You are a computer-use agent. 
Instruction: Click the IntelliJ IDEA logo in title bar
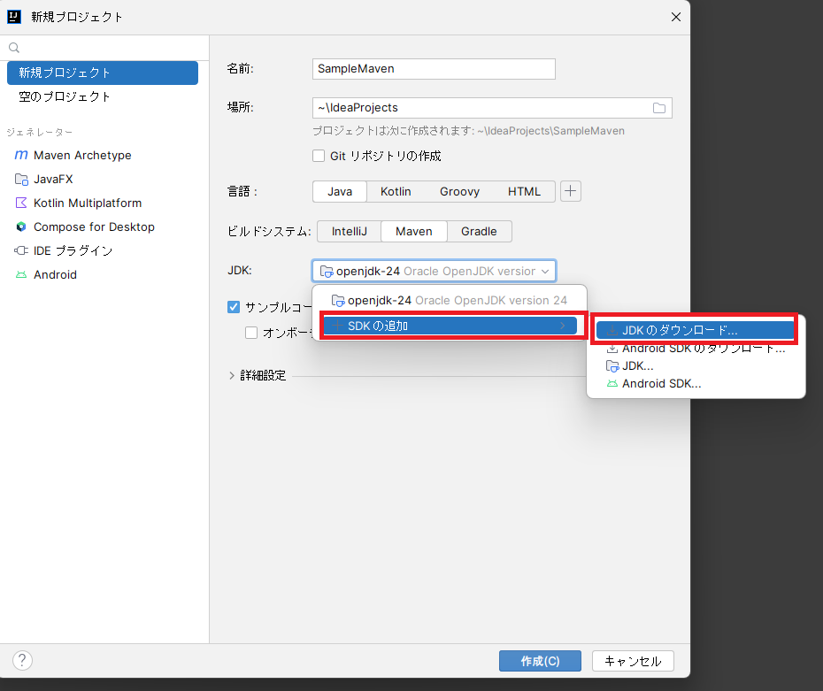tap(14, 17)
